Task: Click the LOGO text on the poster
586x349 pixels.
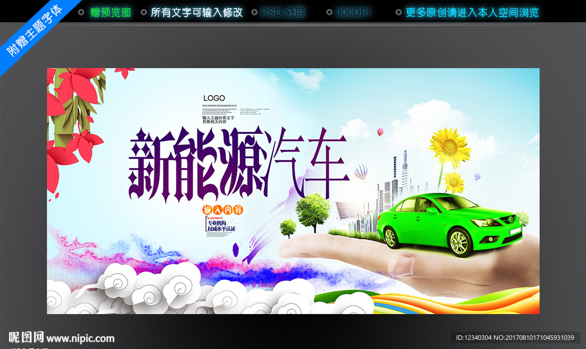Action: [x=214, y=98]
